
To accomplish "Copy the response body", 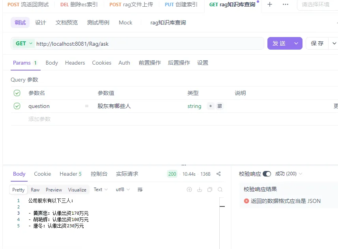I will [210, 190].
